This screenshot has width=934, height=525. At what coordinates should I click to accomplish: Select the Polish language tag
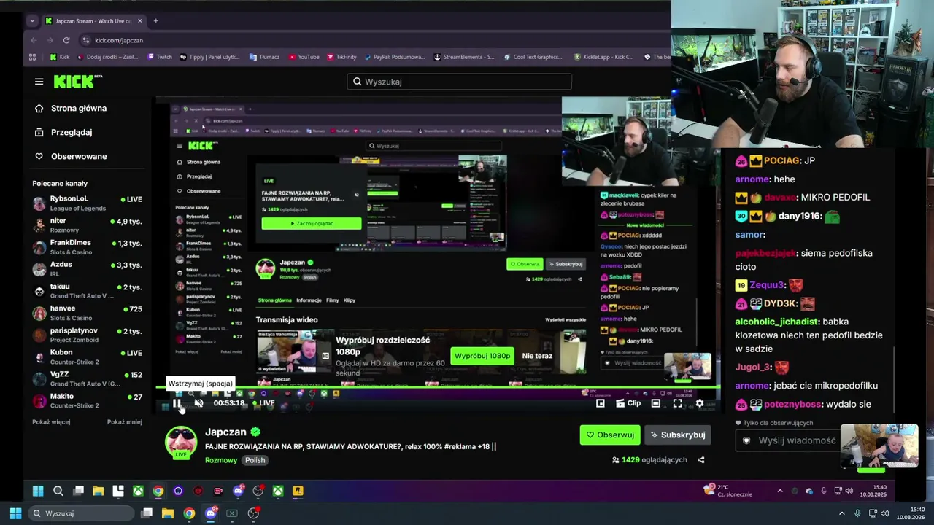(255, 460)
